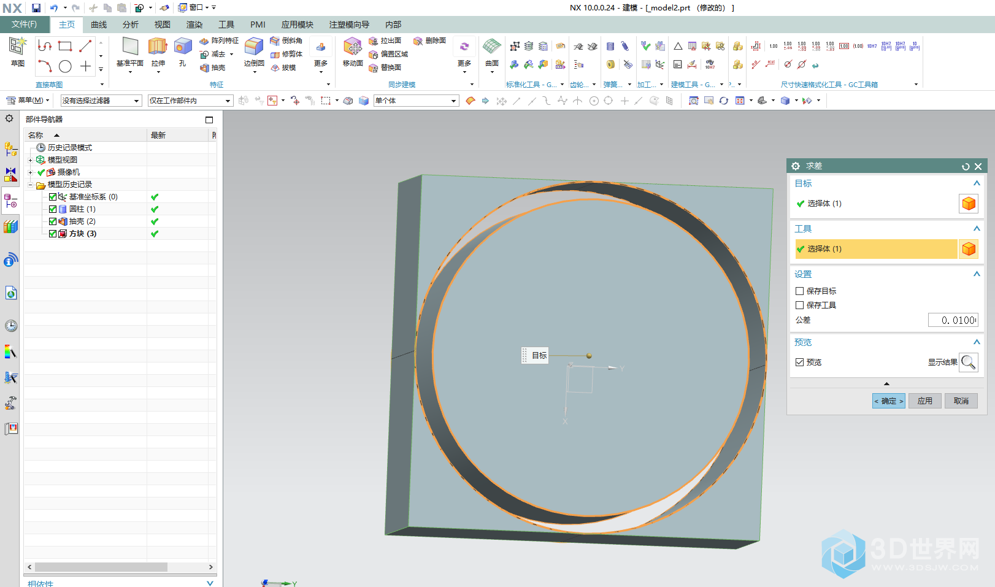Click the Name (名称) column header
Image resolution: width=995 pixels, height=587 pixels.
[86, 135]
